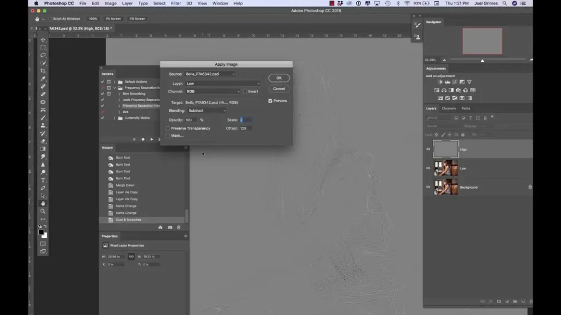The image size is (561, 315).
Task: Select the Clone Stamp tool
Action: [43, 125]
